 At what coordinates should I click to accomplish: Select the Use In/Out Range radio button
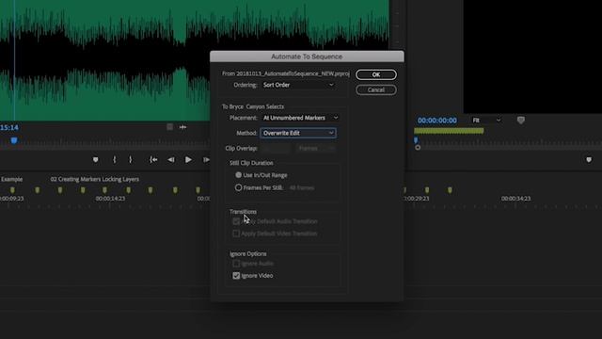238,175
